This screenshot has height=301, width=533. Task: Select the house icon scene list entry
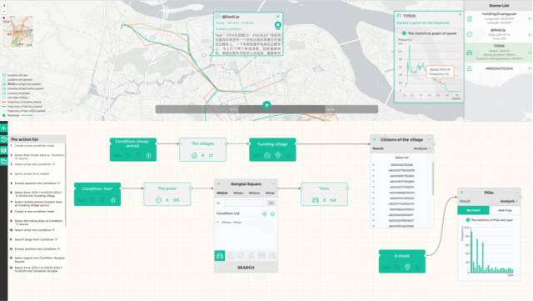(498, 18)
